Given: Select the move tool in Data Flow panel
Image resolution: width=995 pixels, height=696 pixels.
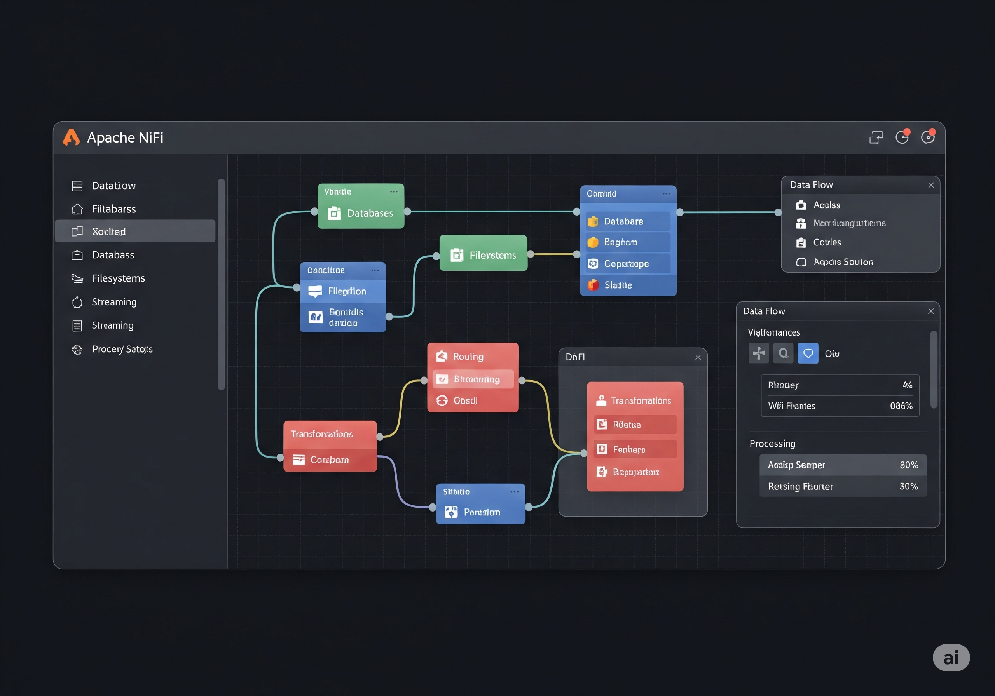Looking at the screenshot, I should pos(759,353).
